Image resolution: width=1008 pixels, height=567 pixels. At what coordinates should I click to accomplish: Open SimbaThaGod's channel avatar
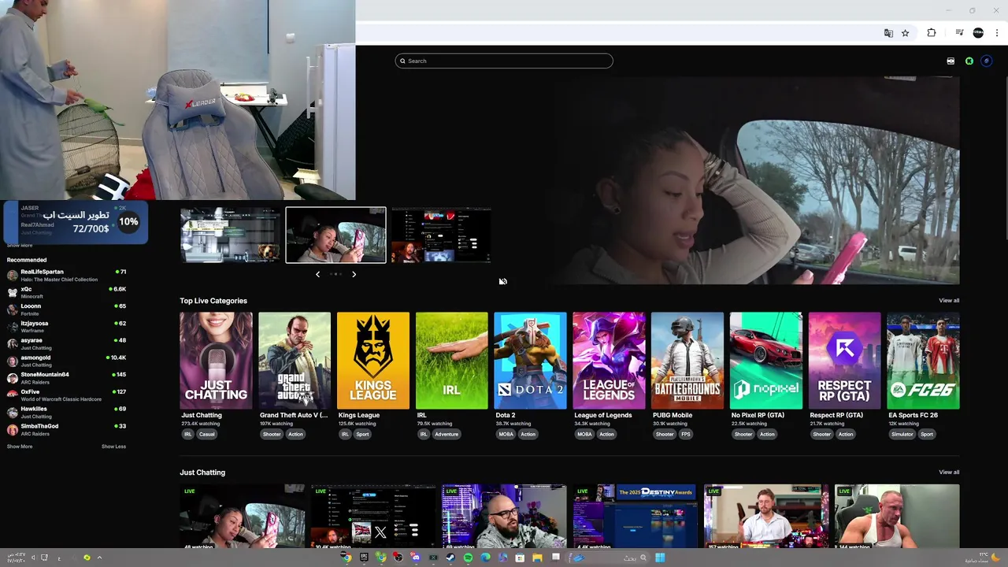(x=12, y=429)
